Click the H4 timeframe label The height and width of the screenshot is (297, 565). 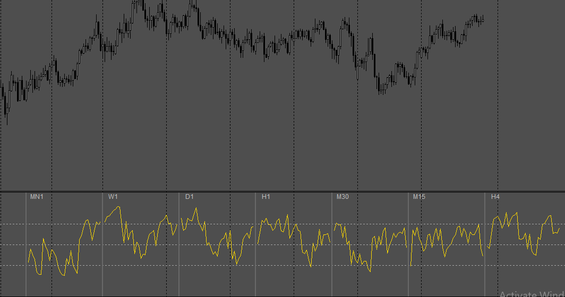[495, 197]
